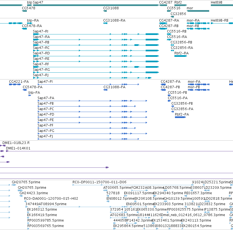The height and width of the screenshot is (230, 233).
Task: Select transcript Sap47-RG
Action: [x=96, y=72]
